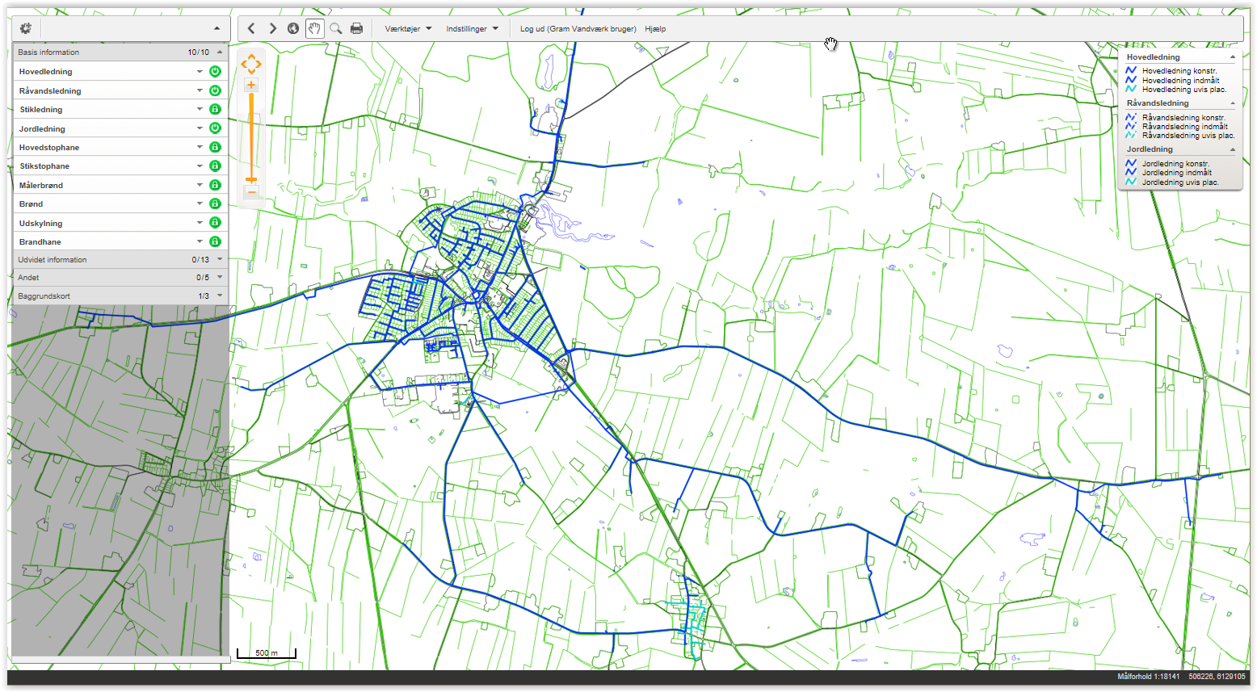1257x692 pixels.
Task: Open Hovedledning layer dropdown arrow
Action: tap(200, 72)
